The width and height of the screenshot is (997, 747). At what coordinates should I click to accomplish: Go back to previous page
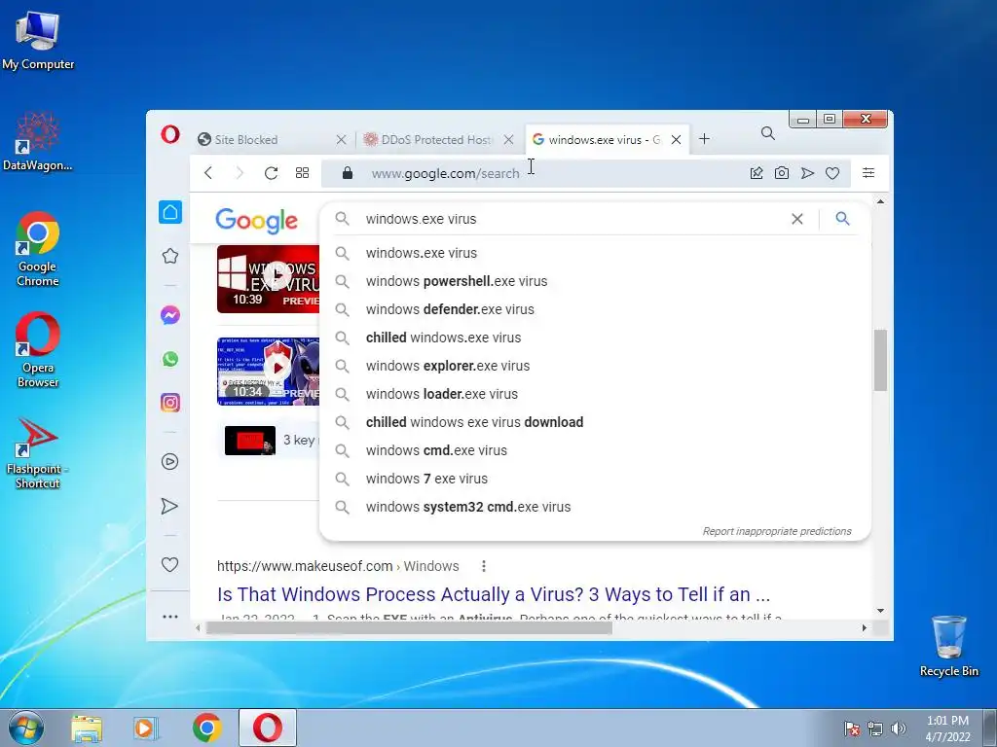click(208, 173)
